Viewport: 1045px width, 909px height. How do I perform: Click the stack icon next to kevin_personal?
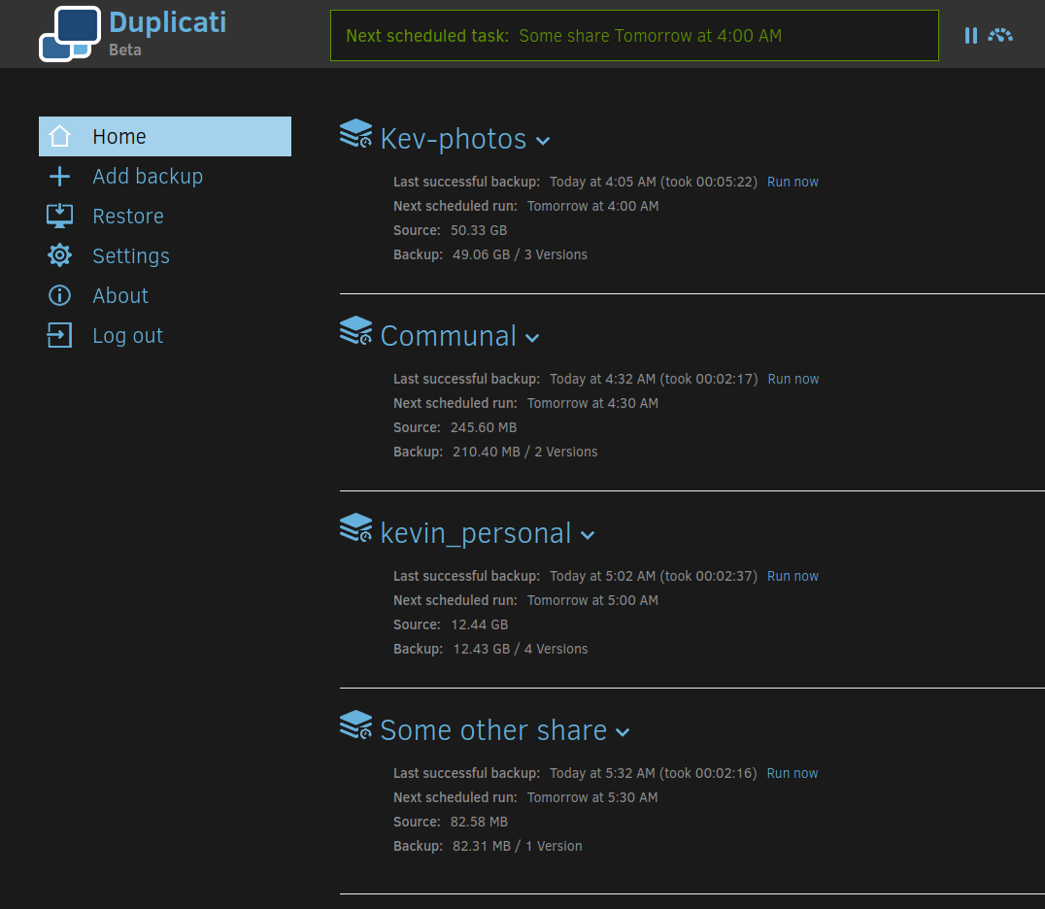[x=355, y=527]
